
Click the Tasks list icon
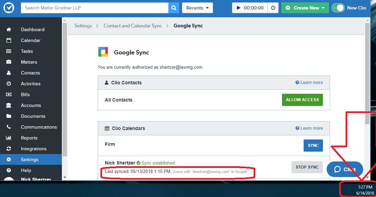[9, 51]
